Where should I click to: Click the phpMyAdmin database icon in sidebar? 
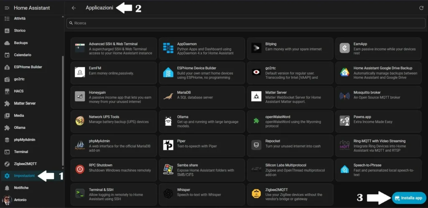pos(8,140)
